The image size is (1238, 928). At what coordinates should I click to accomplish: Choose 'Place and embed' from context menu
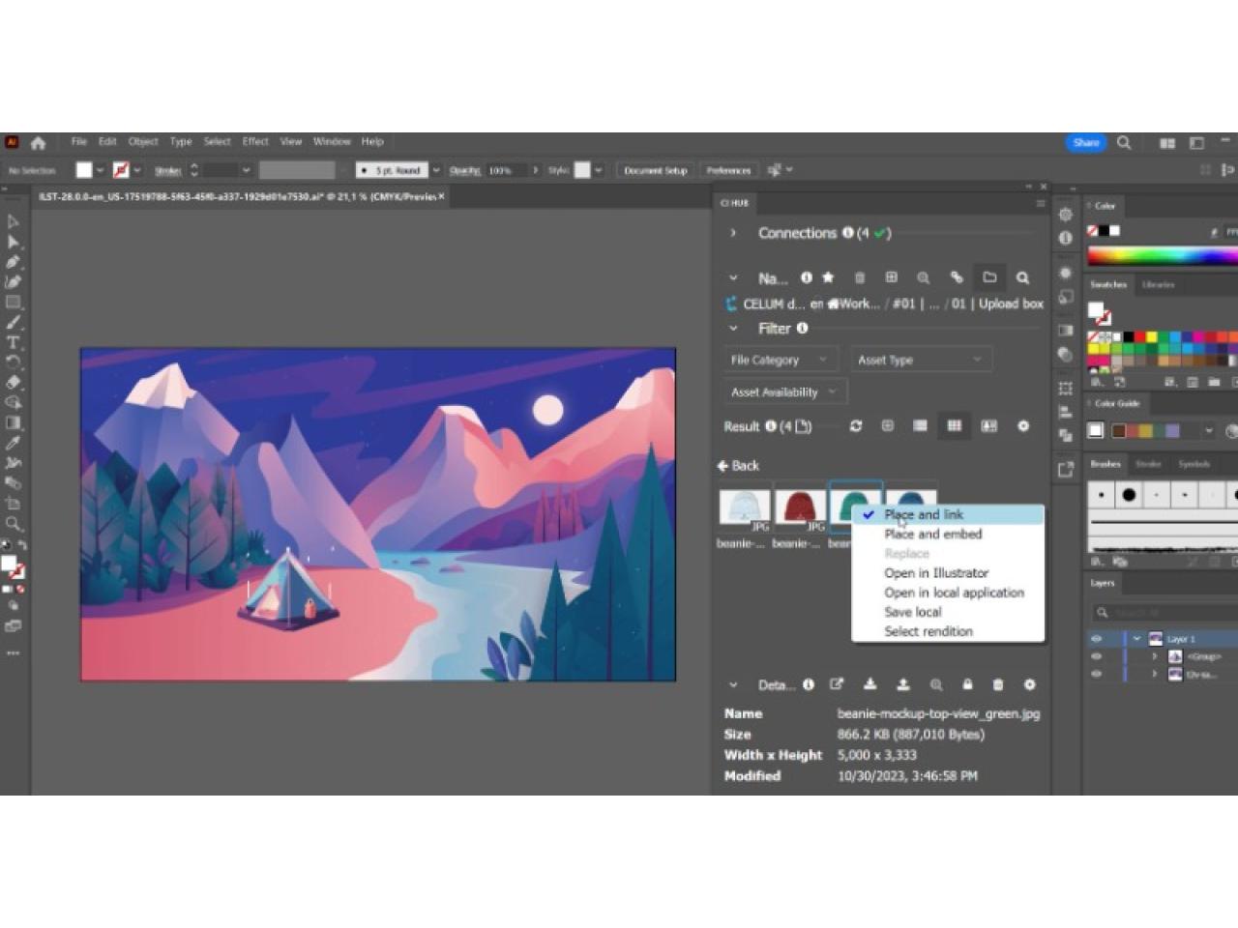[932, 534]
